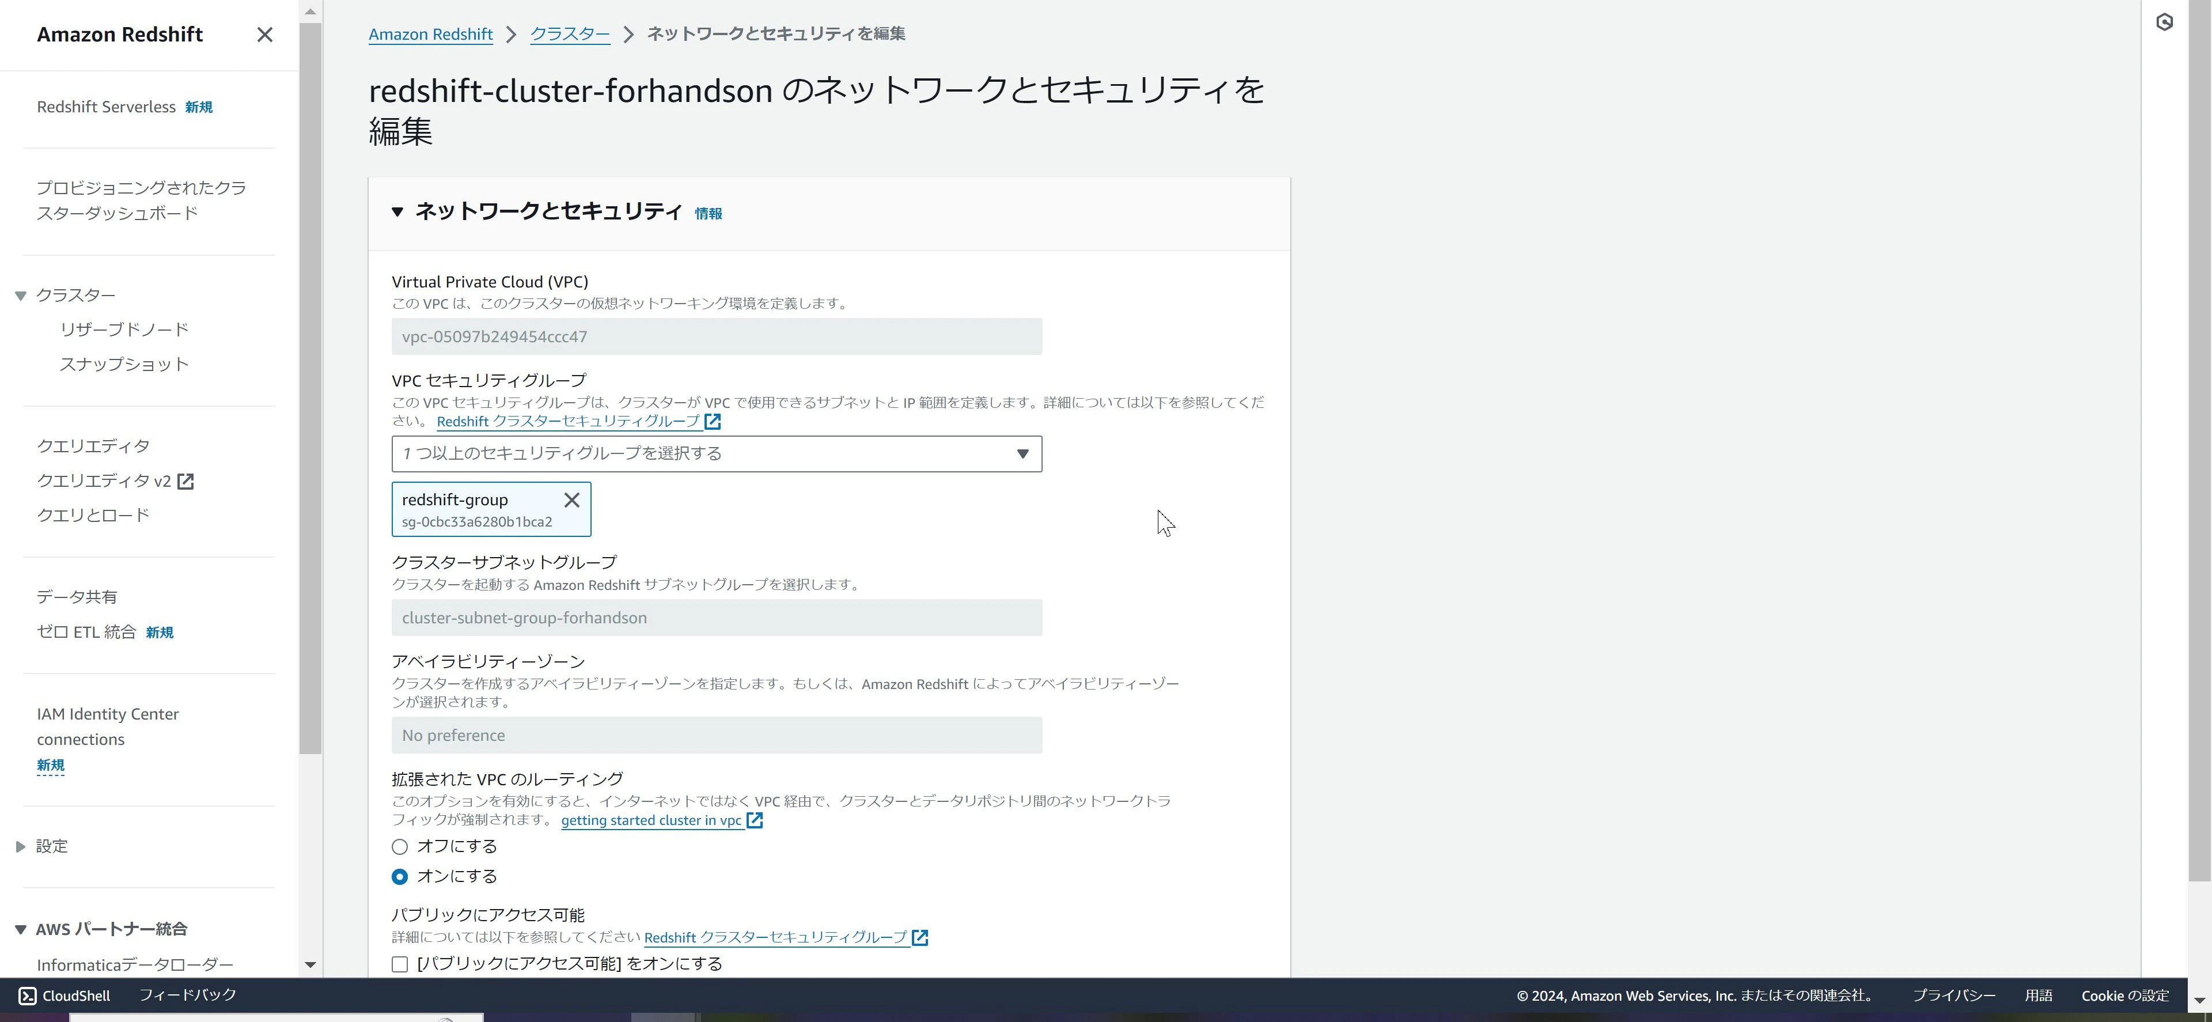This screenshot has width=2212, height=1022.
Task: Click the sidebar scrollbar up arrow
Action: (311, 11)
